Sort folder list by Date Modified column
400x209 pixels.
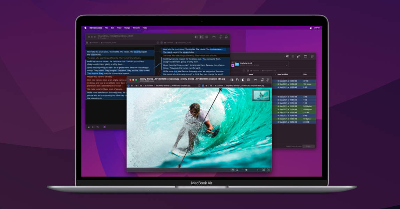coord(283,75)
